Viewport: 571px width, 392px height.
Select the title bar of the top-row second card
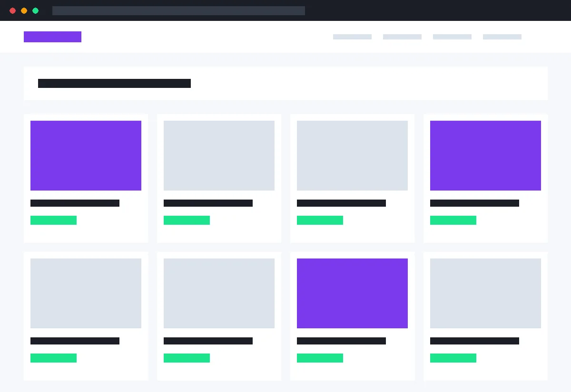208,203
